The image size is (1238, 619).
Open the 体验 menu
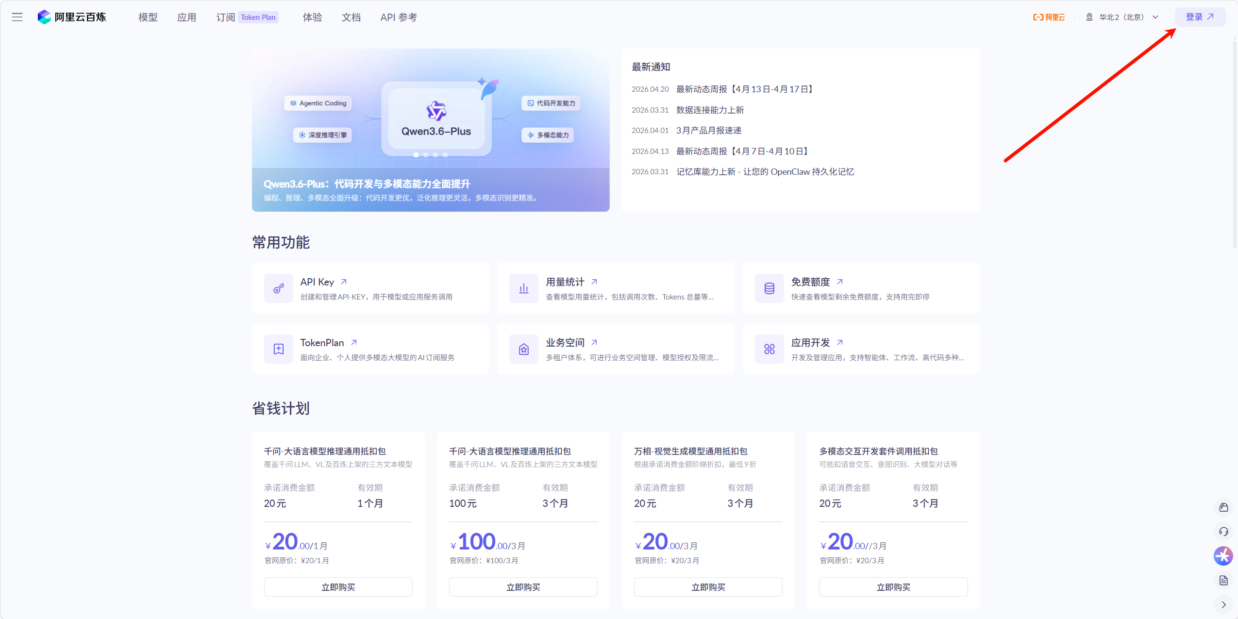pyautogui.click(x=313, y=17)
